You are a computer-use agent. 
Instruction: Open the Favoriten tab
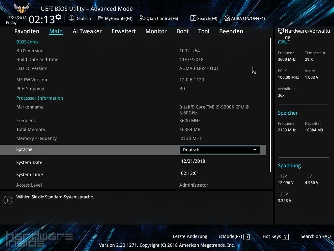pyautogui.click(x=27, y=31)
